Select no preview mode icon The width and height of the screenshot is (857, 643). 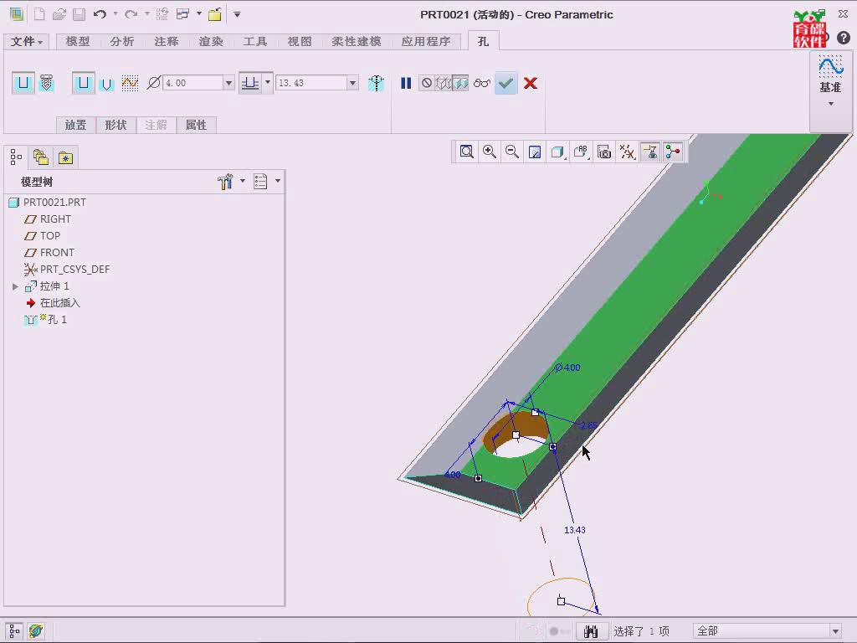coord(426,83)
